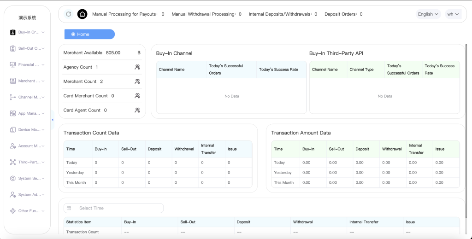Click the black home icon button
Image resolution: width=472 pixels, height=239 pixels.
(82, 14)
